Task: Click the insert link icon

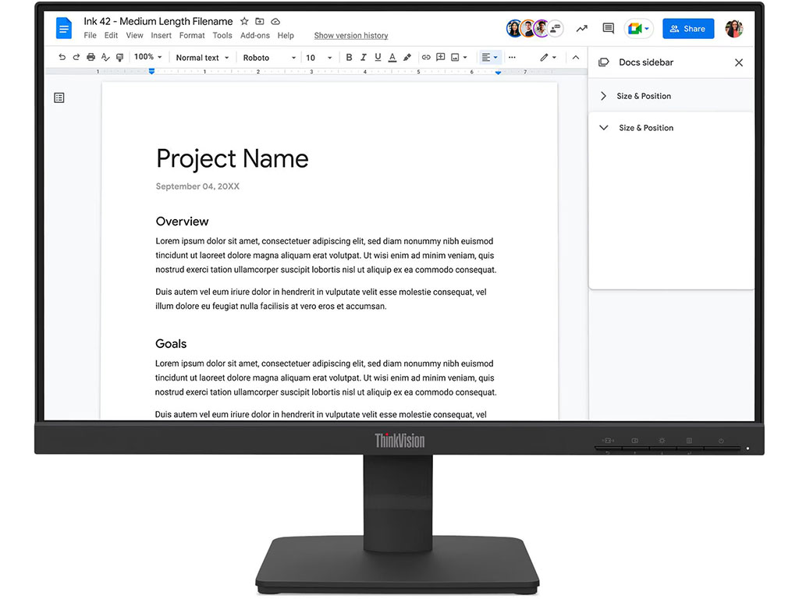Action: [426, 58]
